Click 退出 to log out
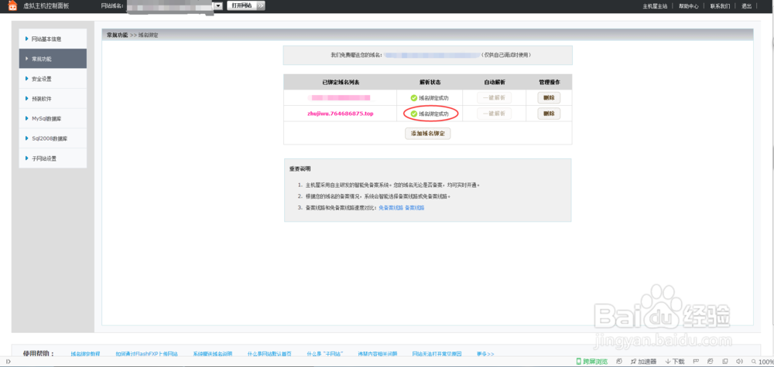Image resolution: width=774 pixels, height=367 pixels. [x=747, y=6]
